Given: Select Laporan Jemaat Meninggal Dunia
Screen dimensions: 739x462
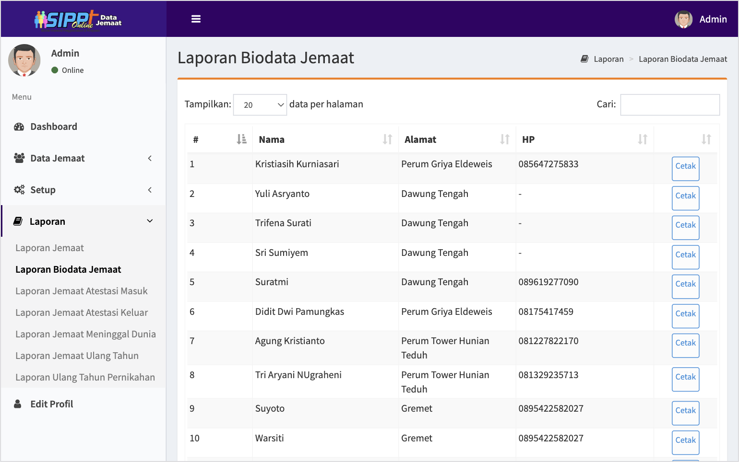Looking at the screenshot, I should tap(85, 335).
